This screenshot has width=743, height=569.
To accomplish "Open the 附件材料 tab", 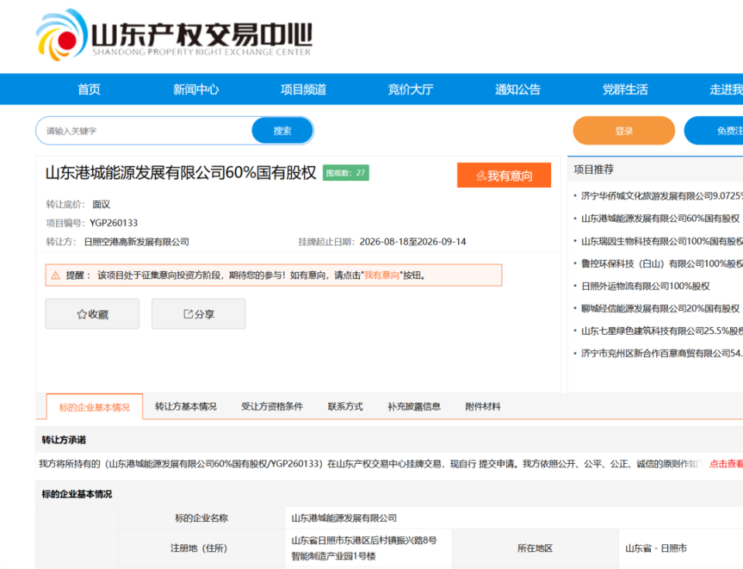I will [483, 407].
